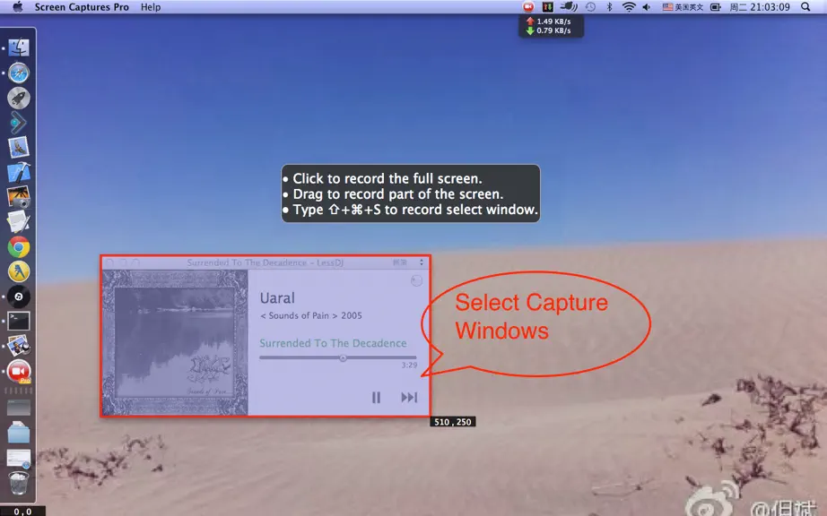Click the Screen Captures Pro Dock icon

click(19, 371)
